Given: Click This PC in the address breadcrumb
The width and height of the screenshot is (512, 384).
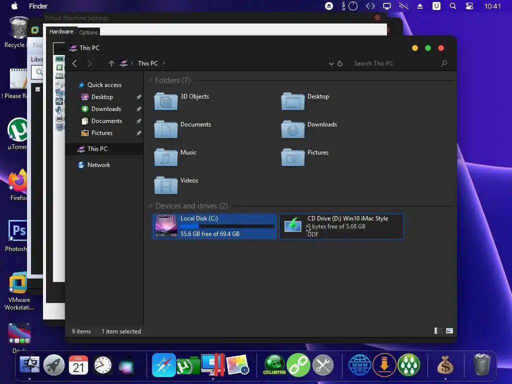Looking at the screenshot, I should click(x=148, y=63).
